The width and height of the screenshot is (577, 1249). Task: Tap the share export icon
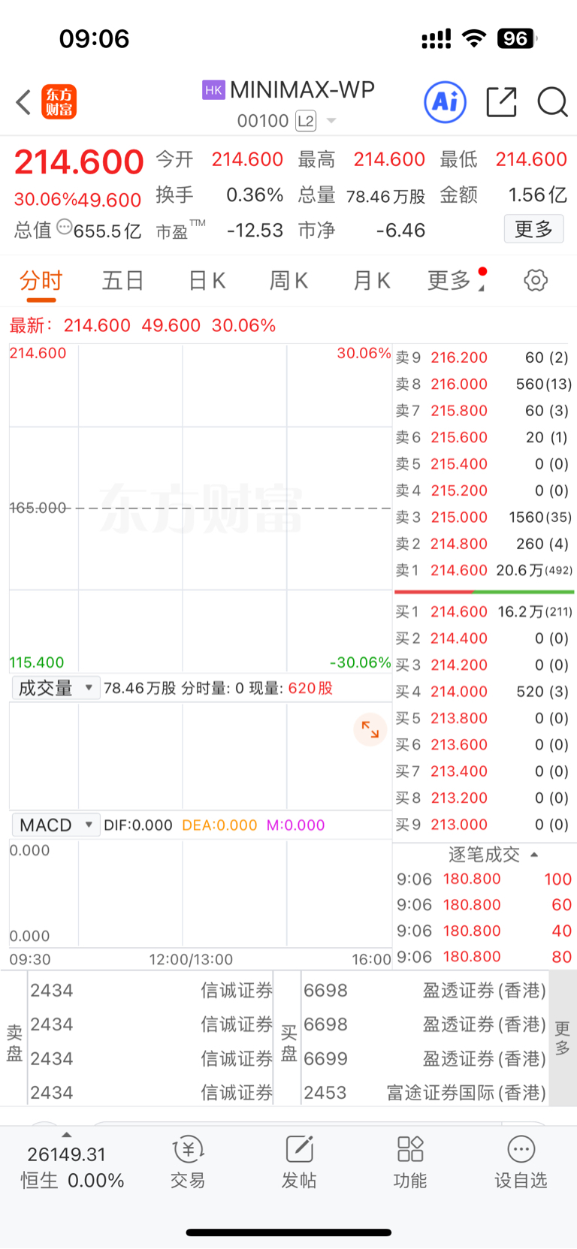pos(501,101)
